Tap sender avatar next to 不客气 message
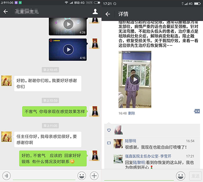Image resolution: width=203 pixels, height=182 pixels. click(x=94, y=111)
